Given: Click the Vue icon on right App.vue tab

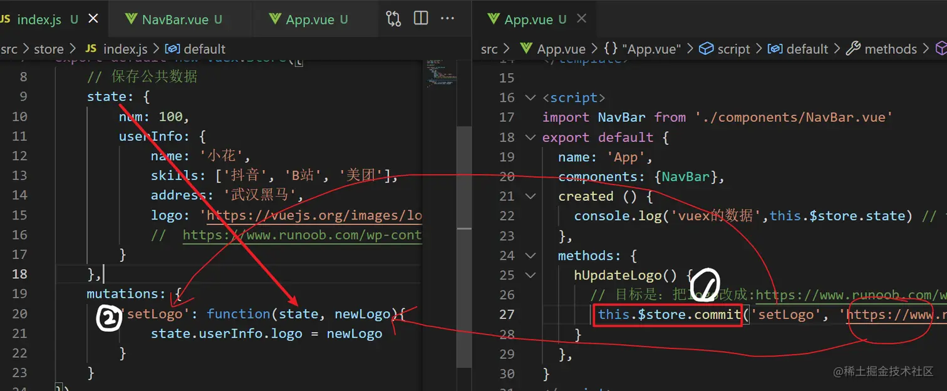Looking at the screenshot, I should tap(493, 19).
